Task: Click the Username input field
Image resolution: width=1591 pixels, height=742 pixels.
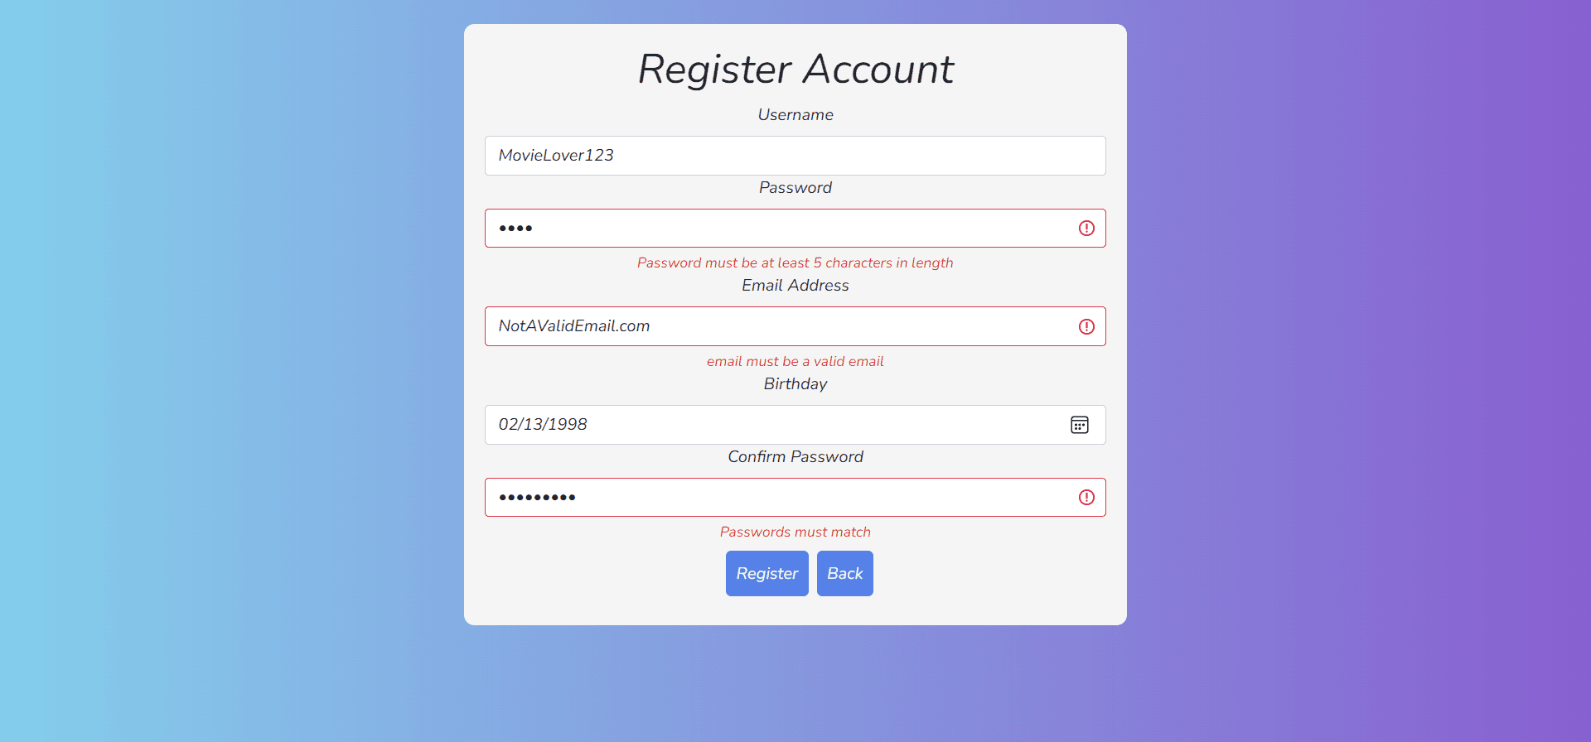Action: tap(794, 156)
